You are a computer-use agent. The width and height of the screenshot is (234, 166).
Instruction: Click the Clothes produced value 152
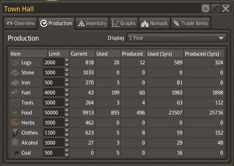(x=219, y=133)
